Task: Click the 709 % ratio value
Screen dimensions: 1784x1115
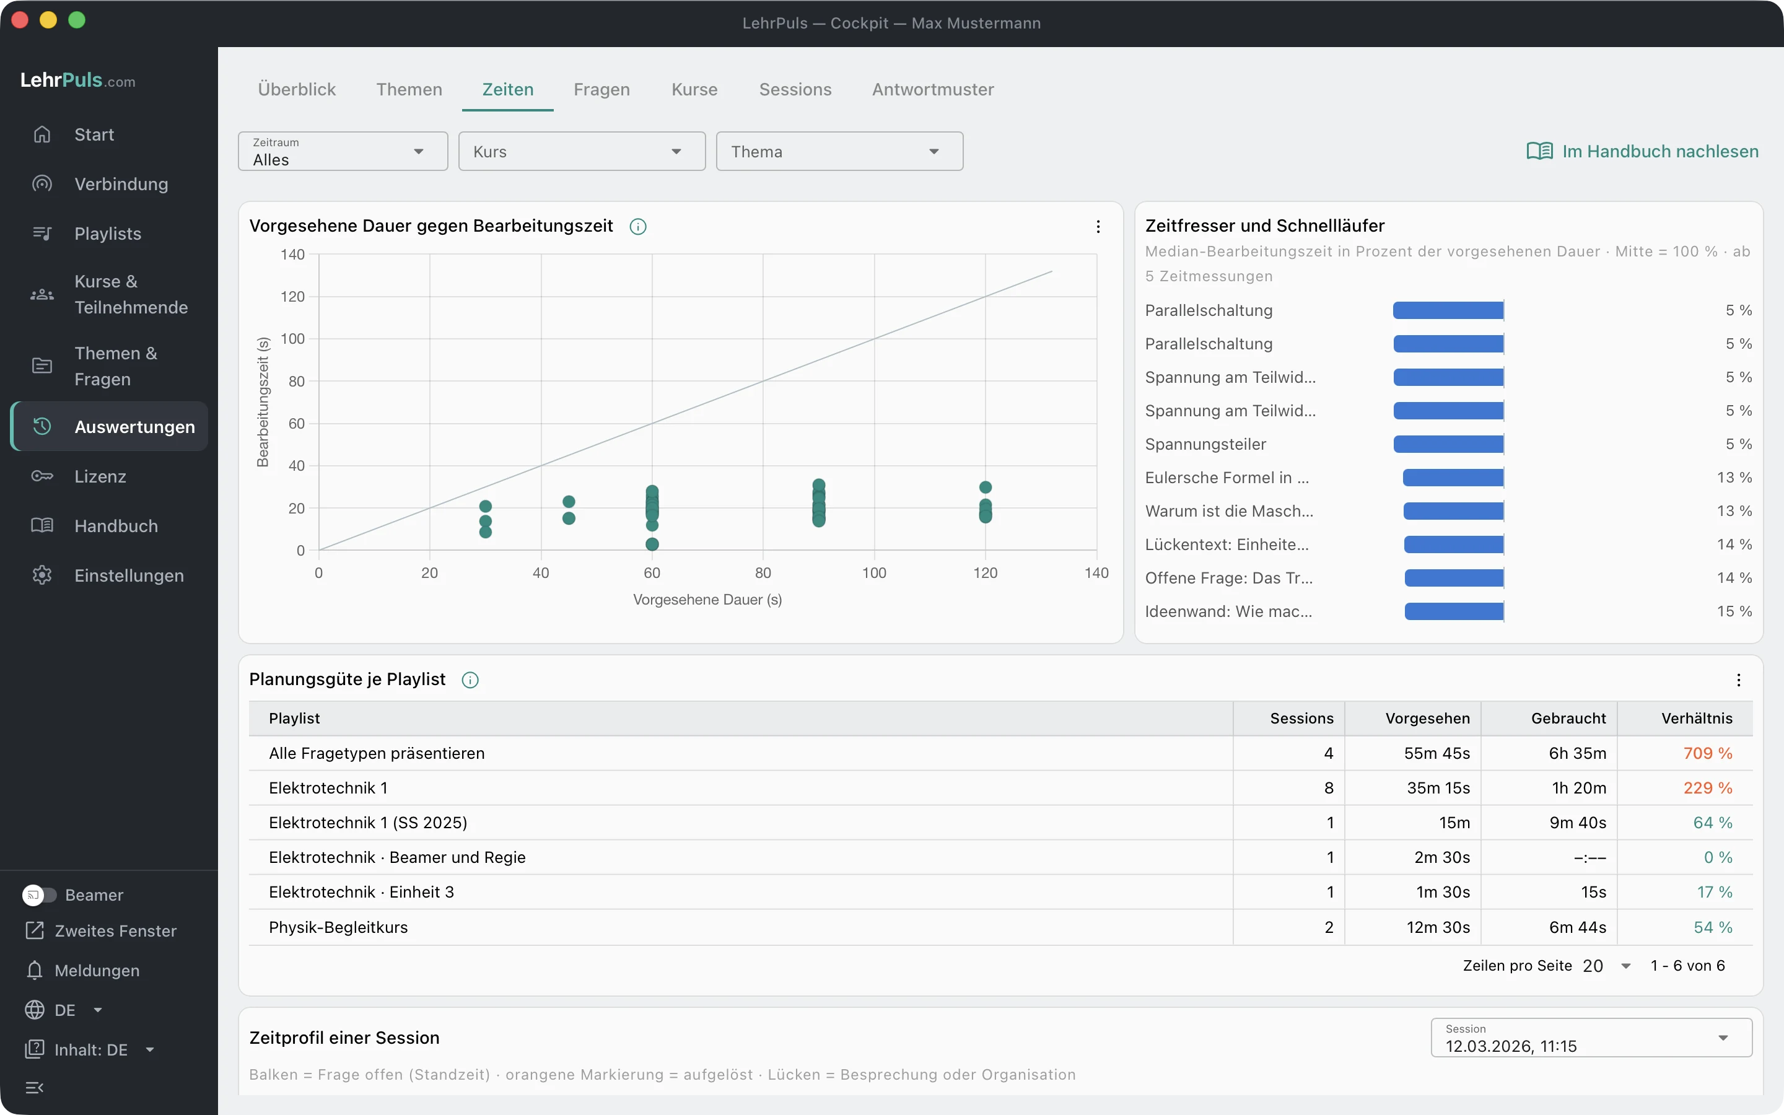Action: (1707, 753)
